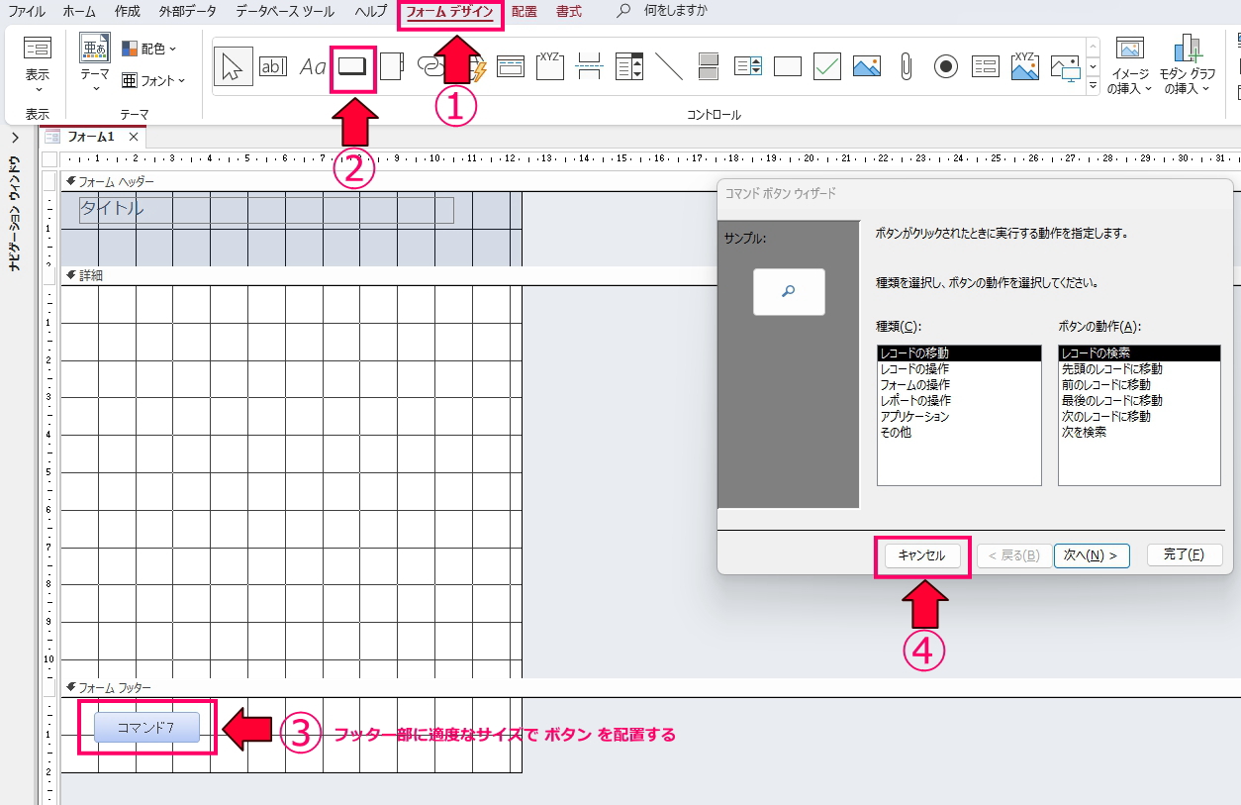This screenshot has height=805, width=1241.
Task: Click the 何をしますか search field
Action: coord(675,12)
